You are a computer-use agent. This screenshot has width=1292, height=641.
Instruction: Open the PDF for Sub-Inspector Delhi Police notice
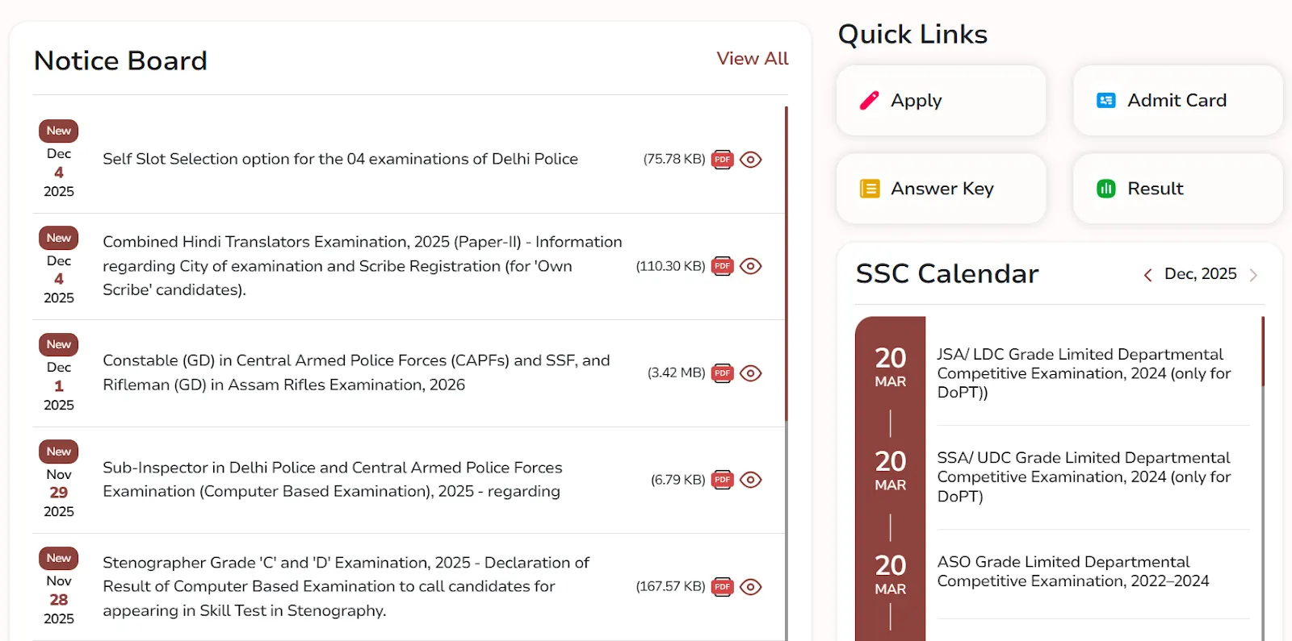click(723, 479)
